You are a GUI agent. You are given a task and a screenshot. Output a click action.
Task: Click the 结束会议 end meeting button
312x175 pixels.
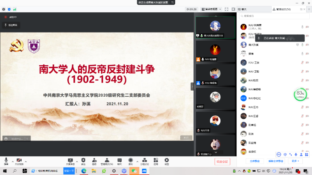click(x=222, y=162)
